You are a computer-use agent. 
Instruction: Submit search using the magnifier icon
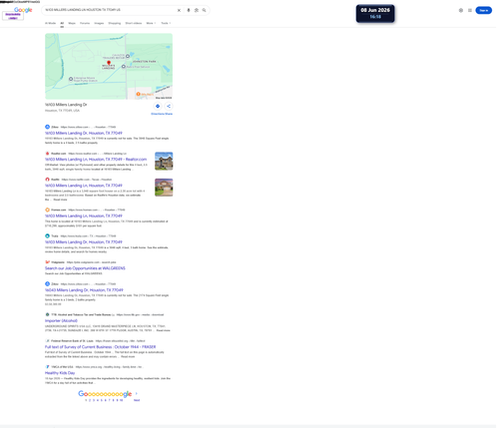click(204, 10)
